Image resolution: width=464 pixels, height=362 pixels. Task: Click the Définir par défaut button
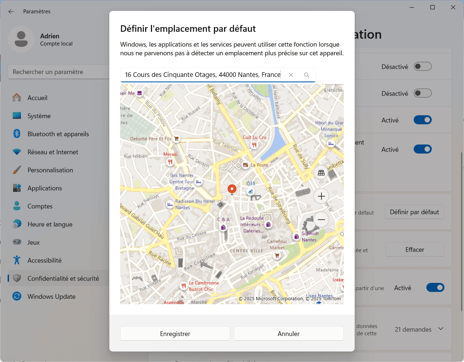click(x=414, y=212)
